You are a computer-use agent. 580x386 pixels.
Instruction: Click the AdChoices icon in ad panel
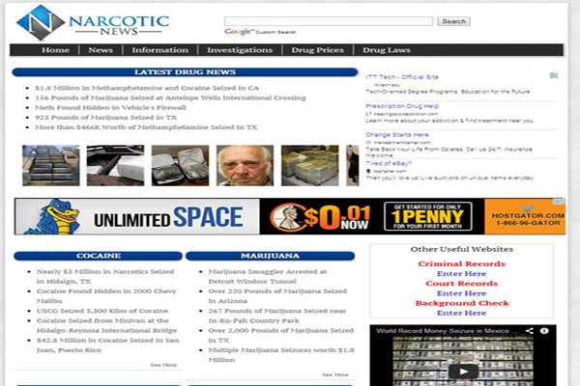pos(552,76)
